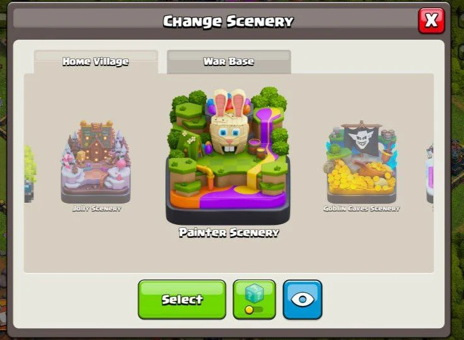Screen dimensions: 464x340
Task: Pick the Goblin Caves Scenery thumbnail
Action: pos(361,162)
